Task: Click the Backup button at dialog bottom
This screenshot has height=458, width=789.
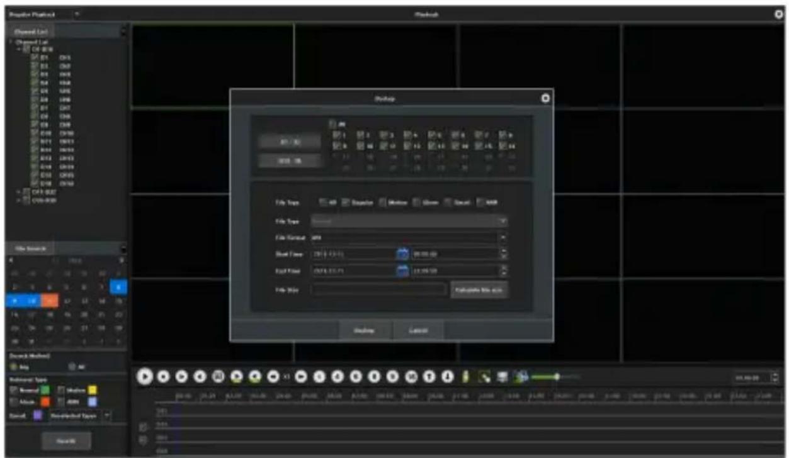Action: (365, 330)
